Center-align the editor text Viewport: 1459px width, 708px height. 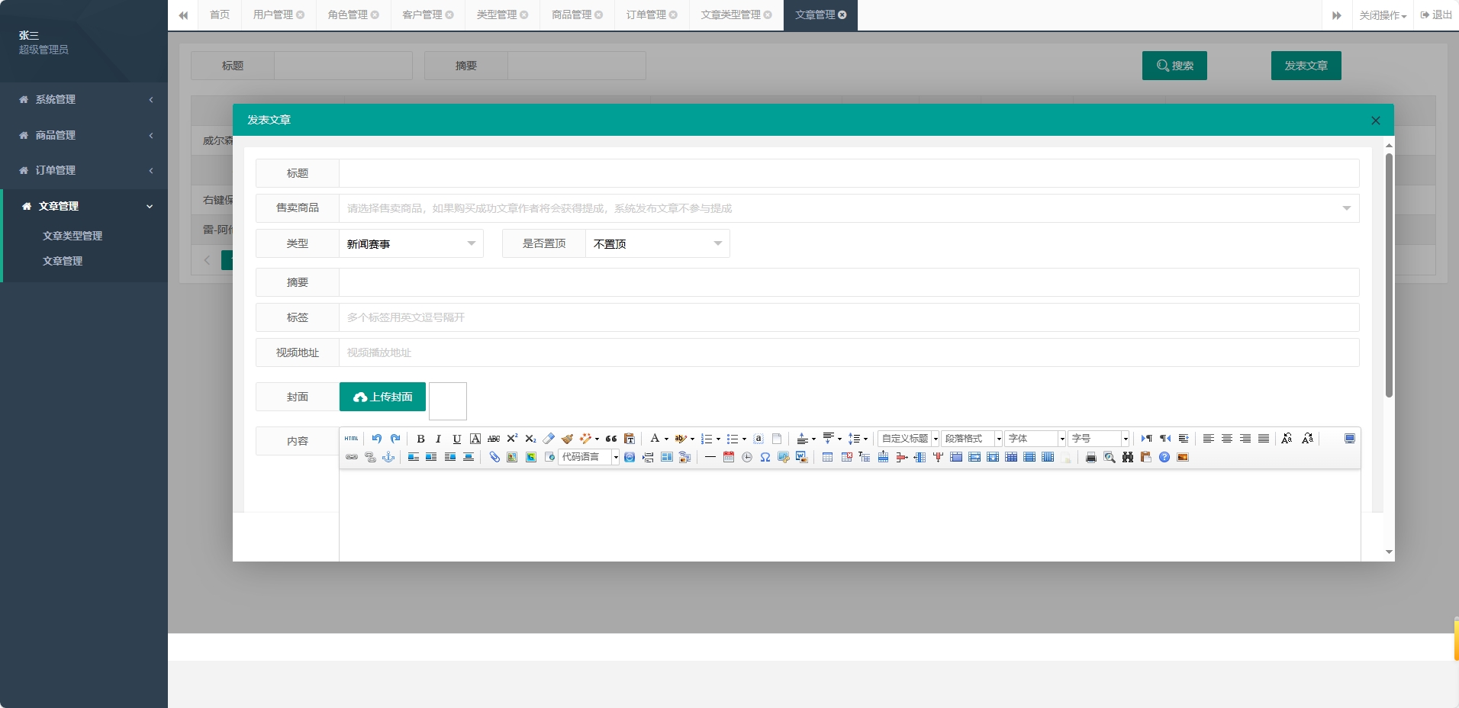click(x=1227, y=439)
